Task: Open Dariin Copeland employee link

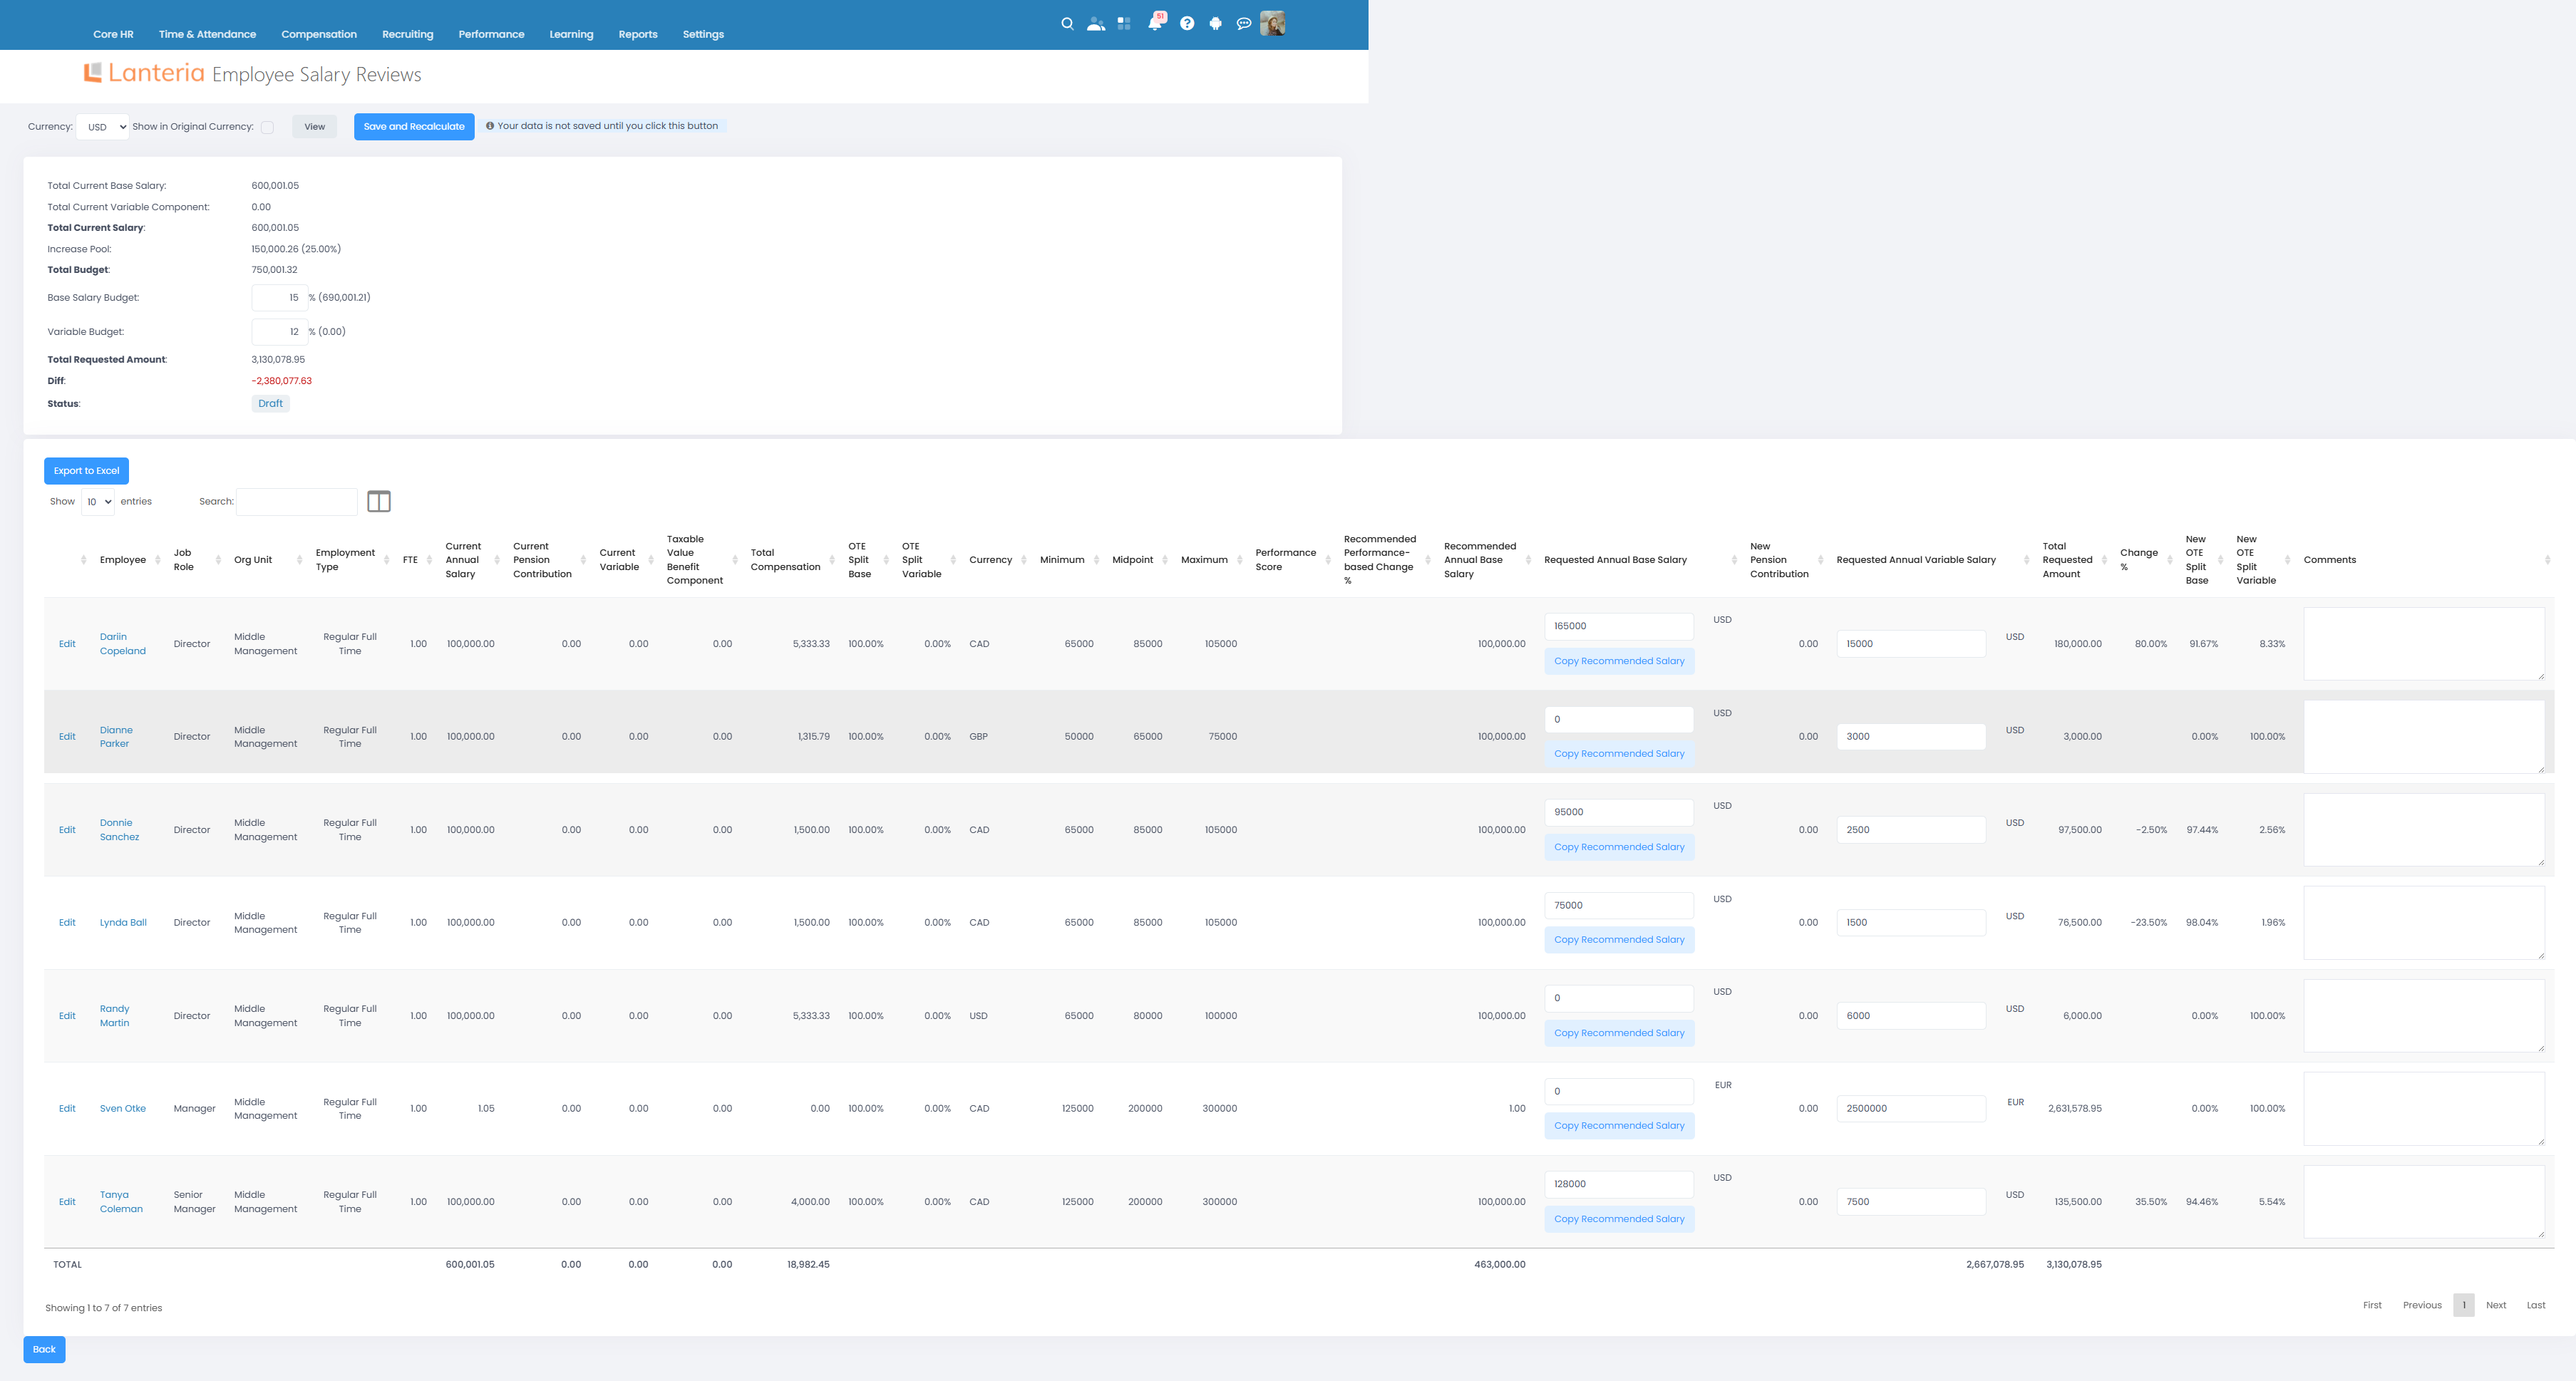Action: [x=122, y=644]
